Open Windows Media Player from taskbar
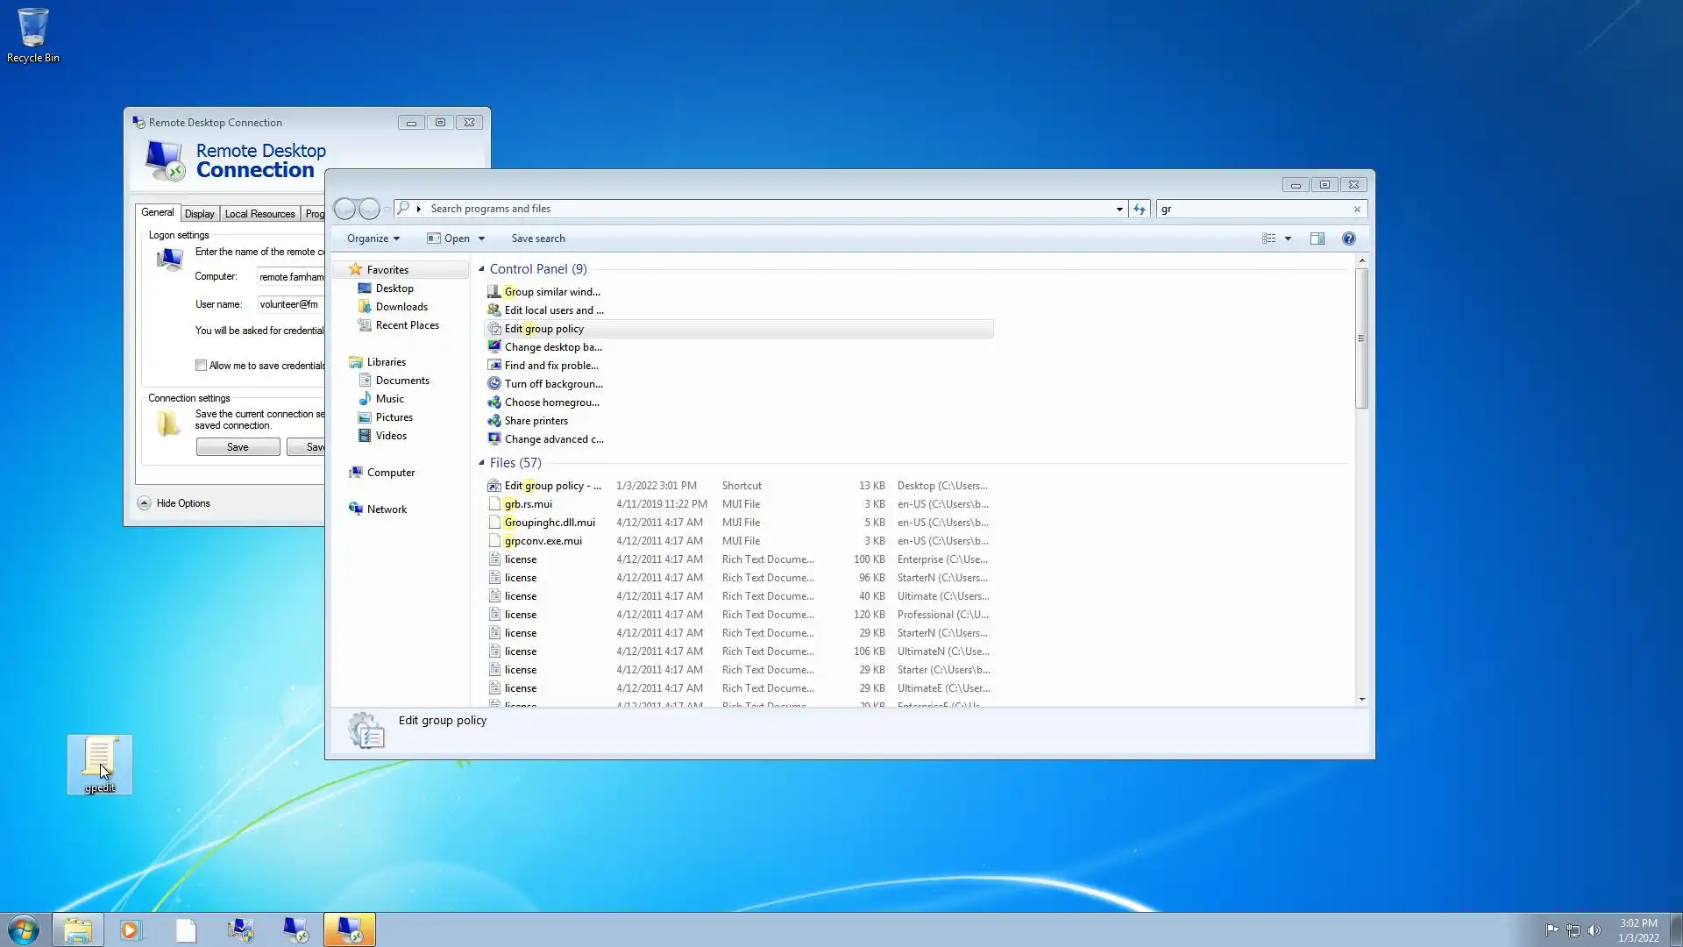 [x=131, y=929]
